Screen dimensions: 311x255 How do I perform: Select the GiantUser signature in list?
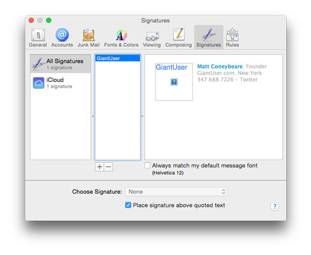[118, 59]
